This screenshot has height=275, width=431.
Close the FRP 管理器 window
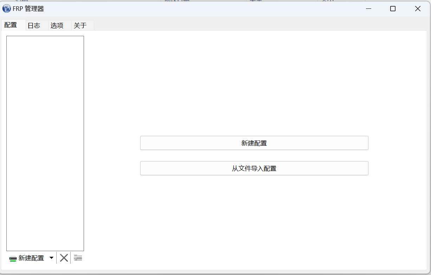[x=417, y=9]
